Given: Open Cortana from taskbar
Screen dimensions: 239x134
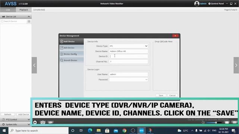Looking at the screenshot, I should point(73,131).
